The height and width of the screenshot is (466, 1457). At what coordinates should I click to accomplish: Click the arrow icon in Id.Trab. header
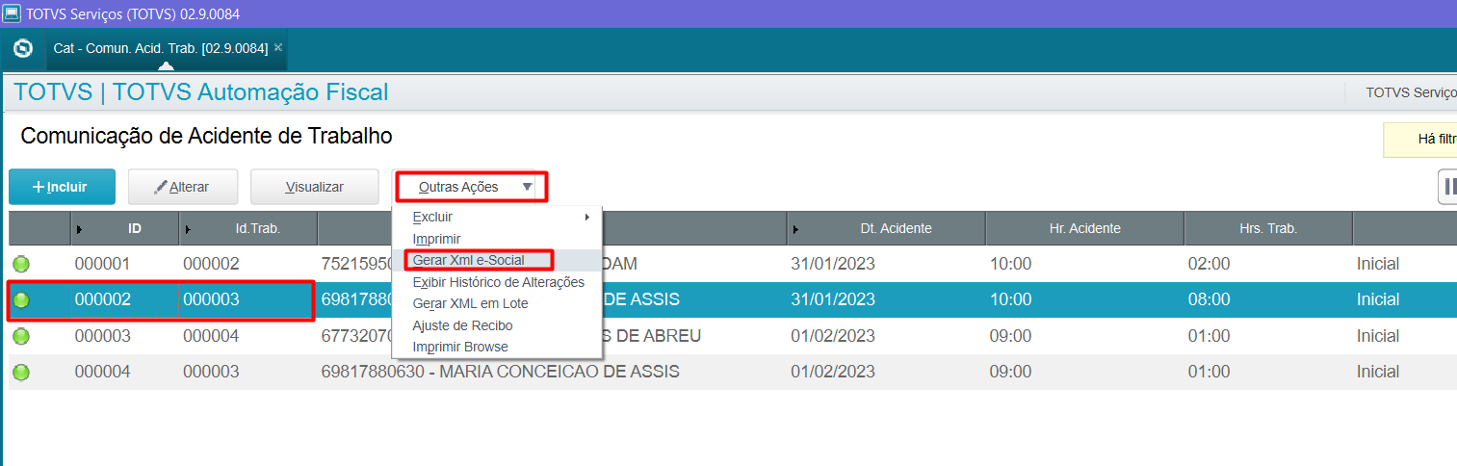(188, 229)
